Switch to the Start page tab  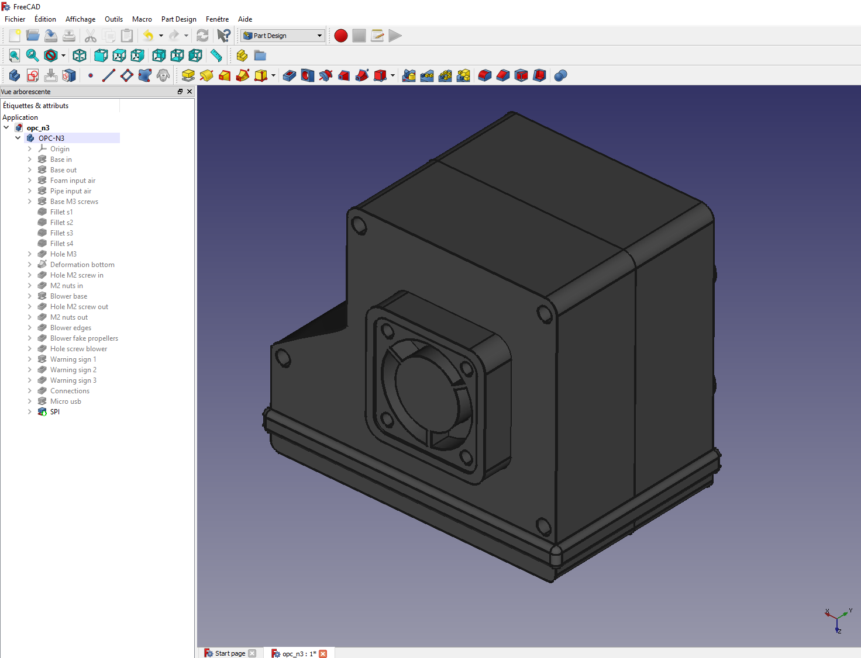(x=230, y=653)
